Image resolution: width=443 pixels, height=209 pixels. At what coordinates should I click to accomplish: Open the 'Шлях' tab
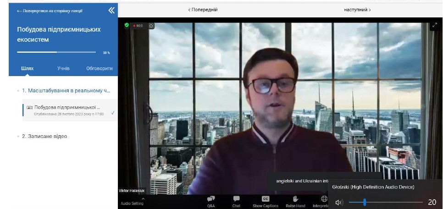click(x=28, y=68)
